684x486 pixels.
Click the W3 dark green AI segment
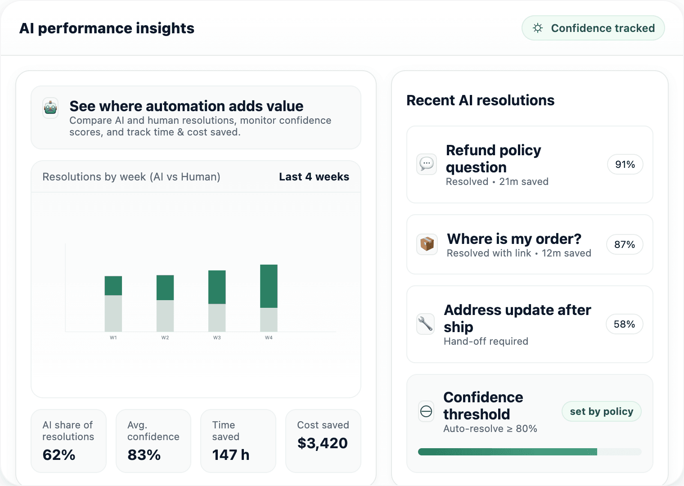(217, 287)
